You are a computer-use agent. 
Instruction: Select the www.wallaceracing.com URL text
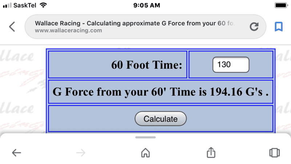(68, 31)
